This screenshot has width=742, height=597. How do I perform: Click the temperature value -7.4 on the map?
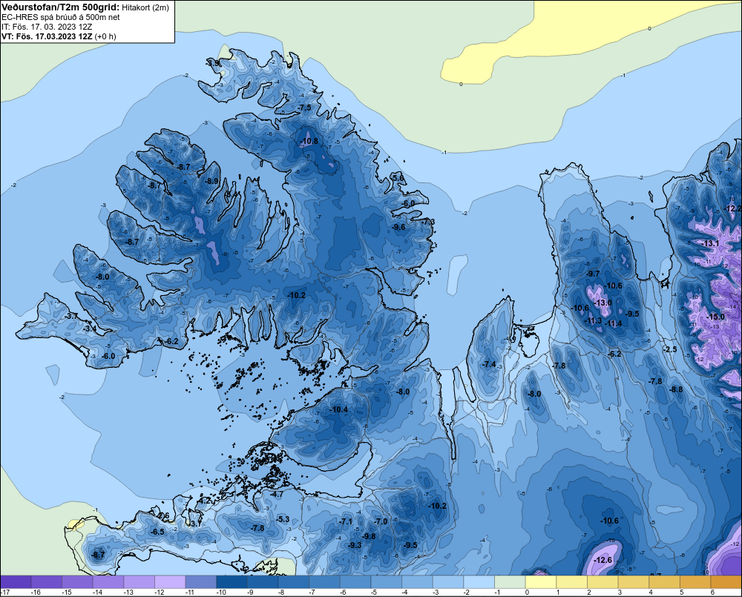489,364
